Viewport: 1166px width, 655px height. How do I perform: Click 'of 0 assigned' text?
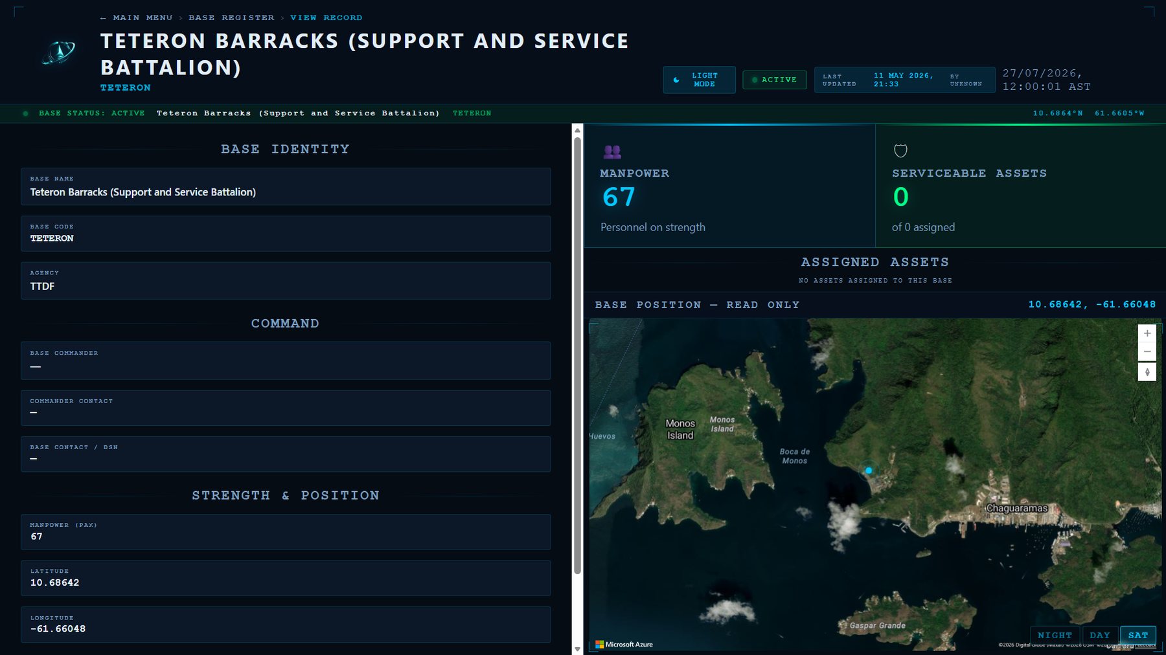click(x=923, y=227)
